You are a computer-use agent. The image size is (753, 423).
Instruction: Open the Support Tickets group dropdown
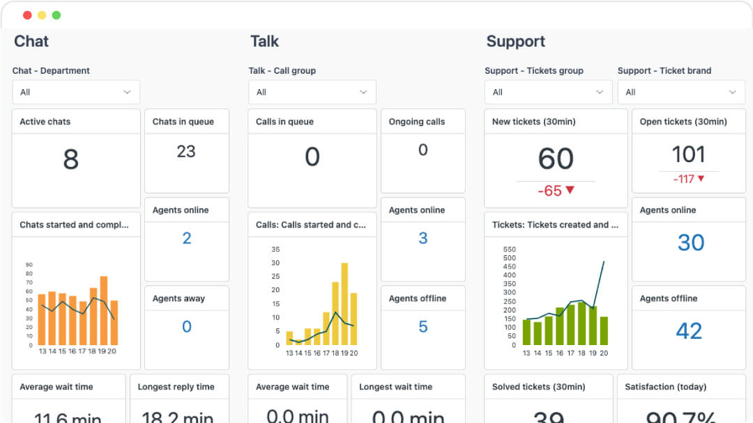tap(548, 91)
